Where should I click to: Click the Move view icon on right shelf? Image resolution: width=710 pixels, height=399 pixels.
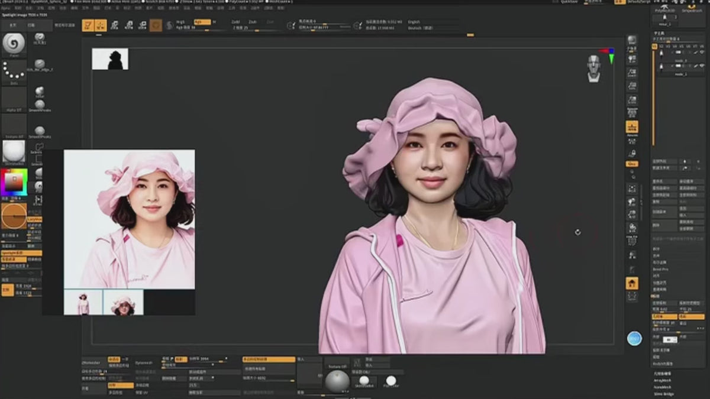pos(632,202)
